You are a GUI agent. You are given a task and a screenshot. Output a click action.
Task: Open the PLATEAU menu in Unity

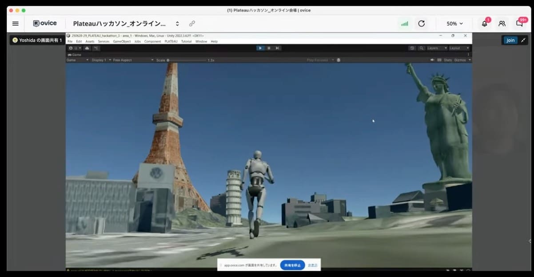(x=171, y=41)
